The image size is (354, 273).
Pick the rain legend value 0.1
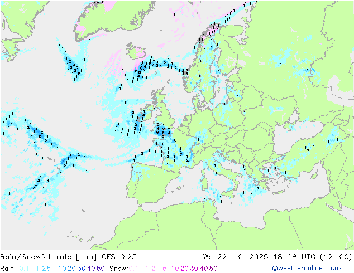pos(24,269)
